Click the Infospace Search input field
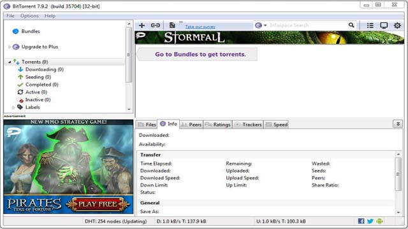The width and height of the screenshot is (408, 229). click(308, 25)
